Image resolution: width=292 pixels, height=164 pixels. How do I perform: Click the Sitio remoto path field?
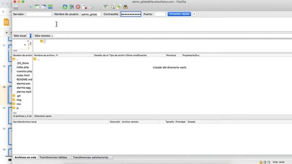pyautogui.click(x=172, y=36)
